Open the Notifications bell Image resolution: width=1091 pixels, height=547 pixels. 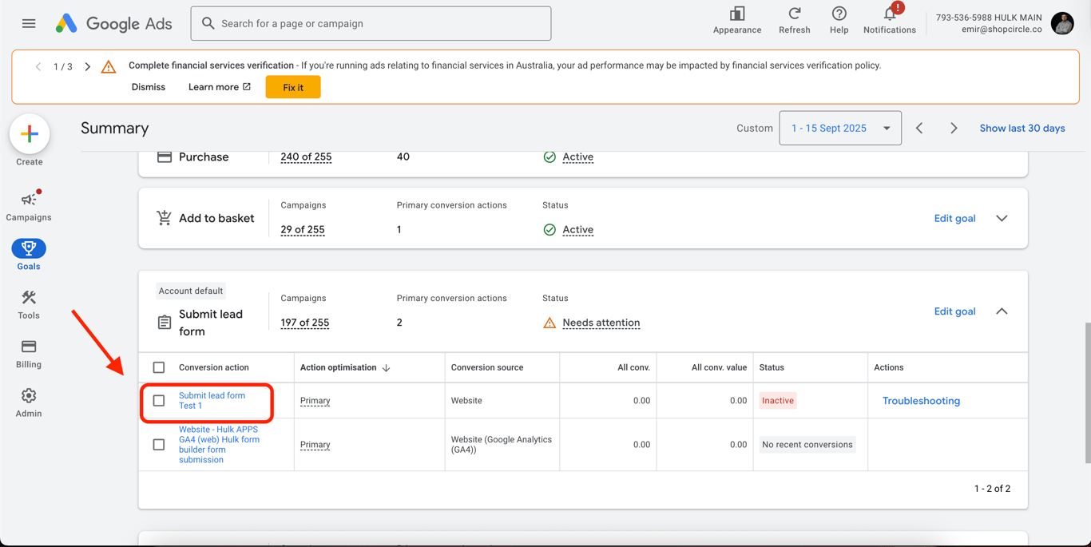click(889, 14)
